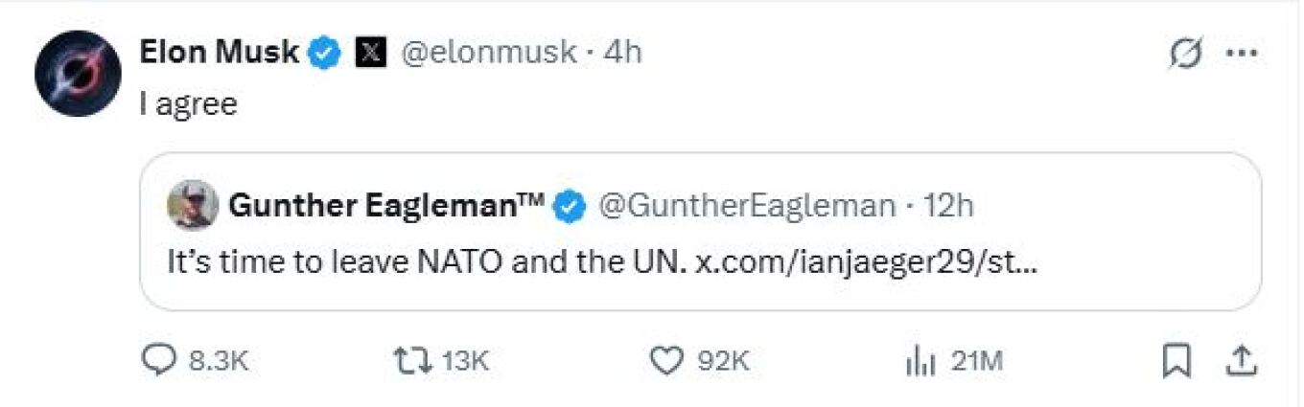Click blue verified badge beside Elon Musk

click(x=326, y=53)
